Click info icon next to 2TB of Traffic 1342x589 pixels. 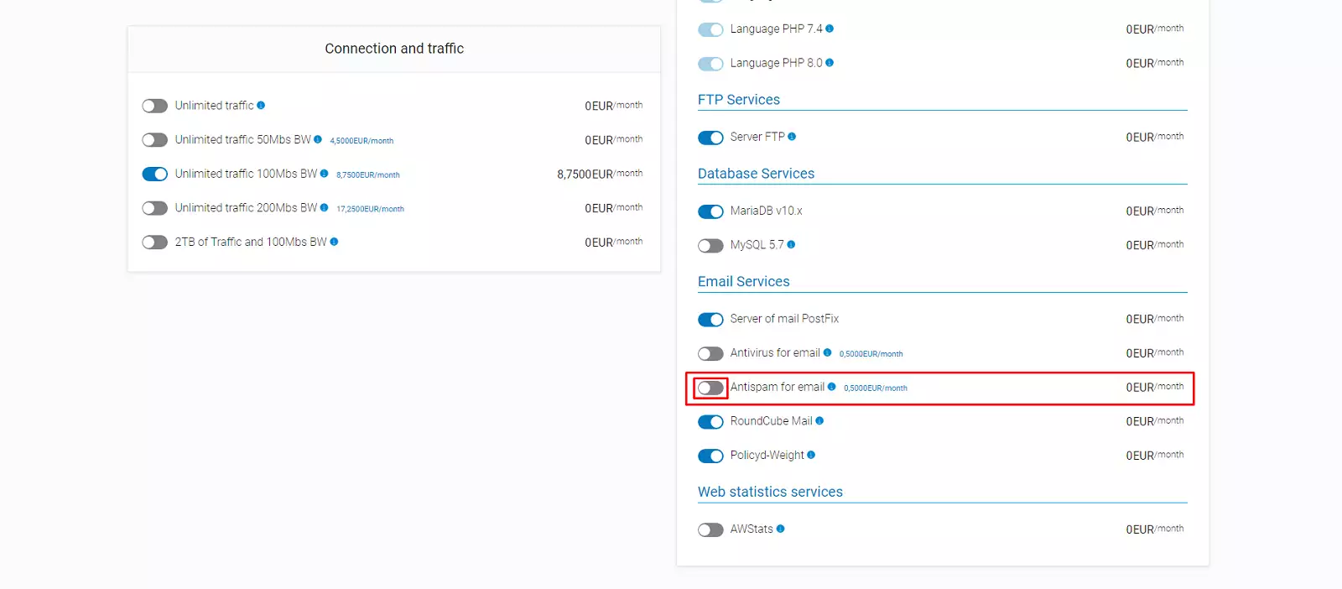pos(334,242)
